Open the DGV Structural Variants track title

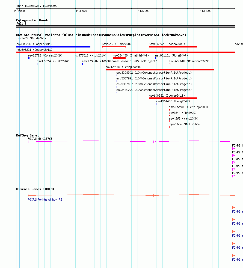[101, 35]
